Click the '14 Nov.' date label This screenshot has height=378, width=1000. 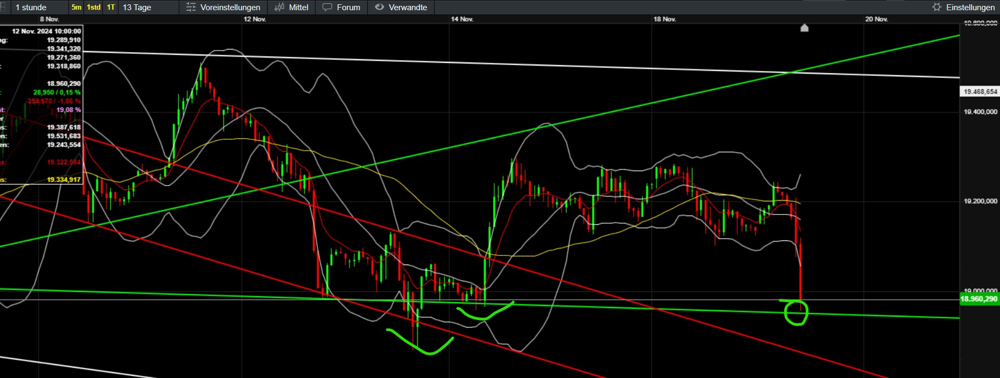[462, 19]
